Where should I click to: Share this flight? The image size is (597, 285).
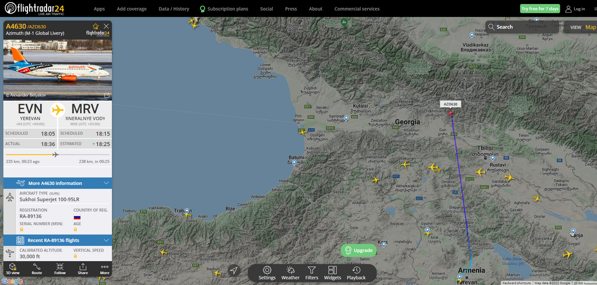coord(83,269)
